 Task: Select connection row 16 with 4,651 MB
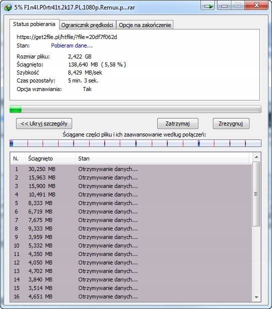131,296
